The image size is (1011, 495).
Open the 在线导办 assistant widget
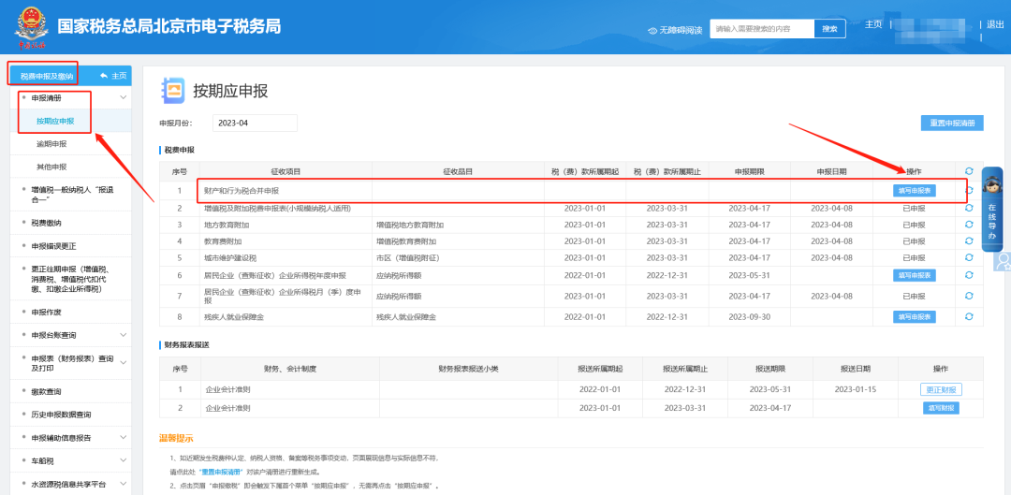(991, 209)
